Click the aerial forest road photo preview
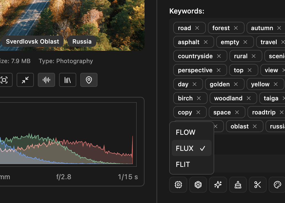This screenshot has width=285, height=203. [72, 25]
